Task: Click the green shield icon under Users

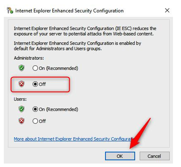Action: [x=21, y=109]
